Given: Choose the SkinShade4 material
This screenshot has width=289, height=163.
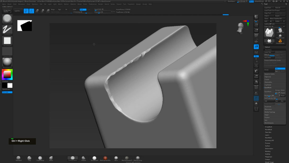Looking at the screenshot, I should [94, 158].
